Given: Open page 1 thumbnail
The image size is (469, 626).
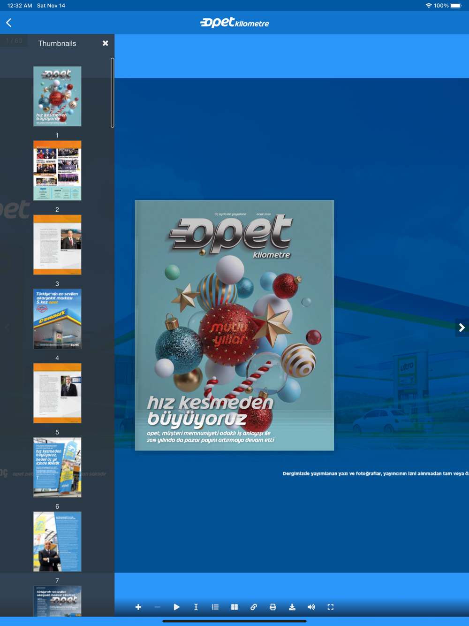Looking at the screenshot, I should pyautogui.click(x=57, y=96).
